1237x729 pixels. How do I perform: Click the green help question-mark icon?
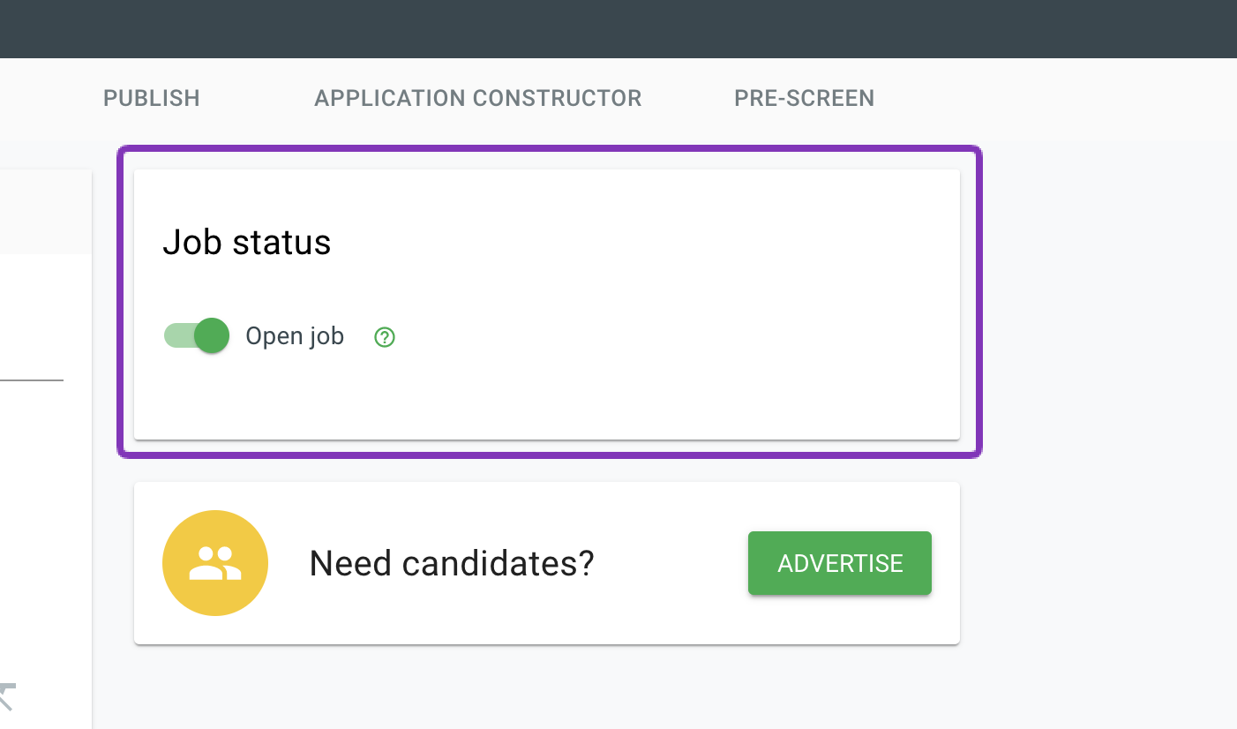[385, 337]
